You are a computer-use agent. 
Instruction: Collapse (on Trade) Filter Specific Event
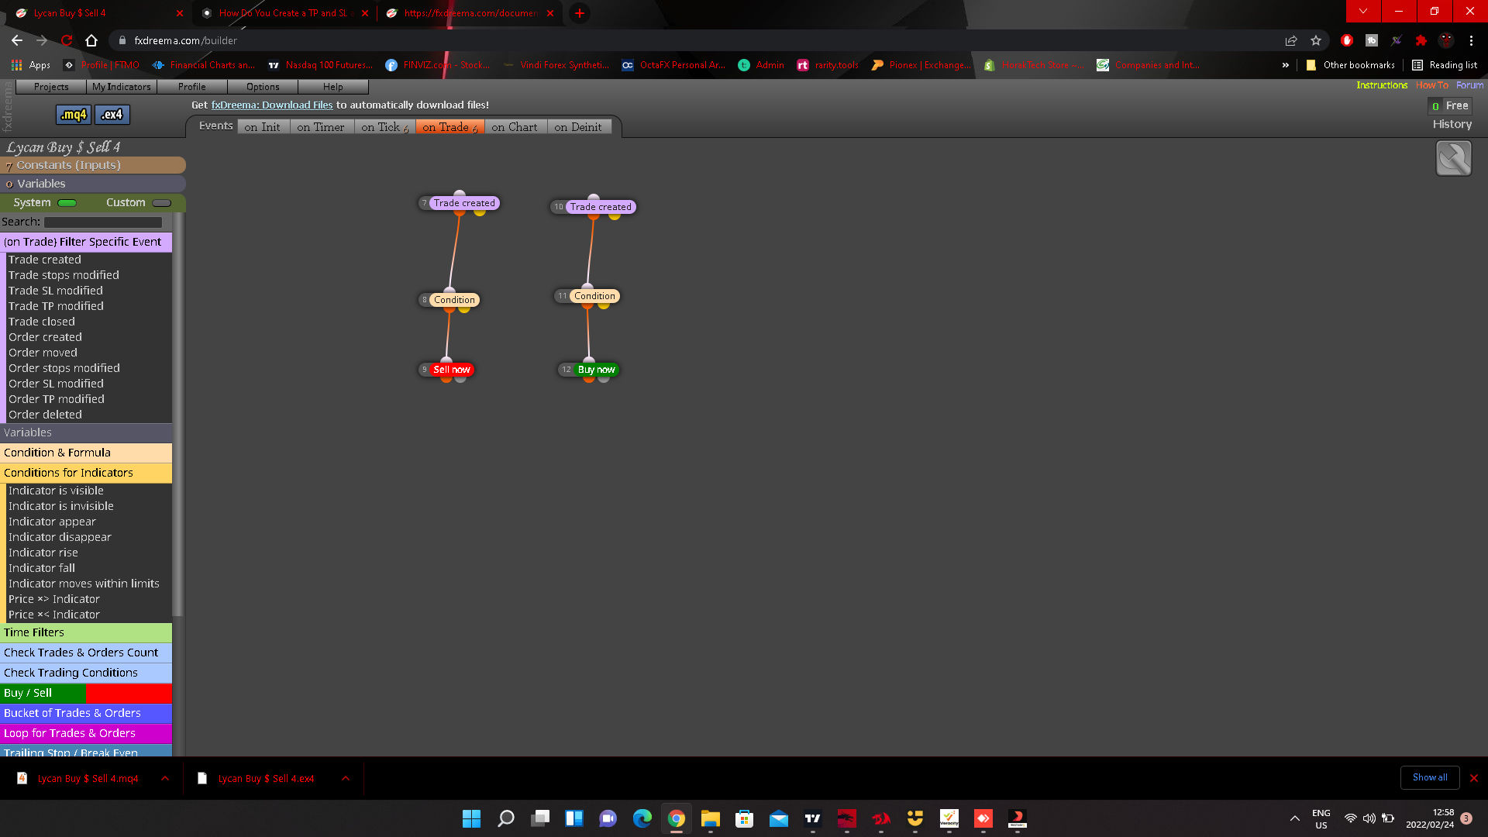pyautogui.click(x=86, y=242)
